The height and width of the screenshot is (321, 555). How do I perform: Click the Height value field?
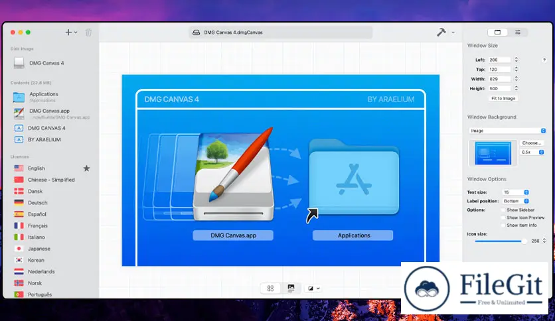(499, 88)
